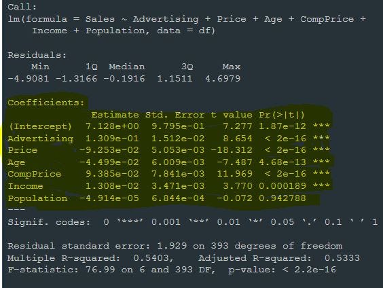Select the Advertising t value 8.654
The image size is (383, 288).
pos(238,139)
